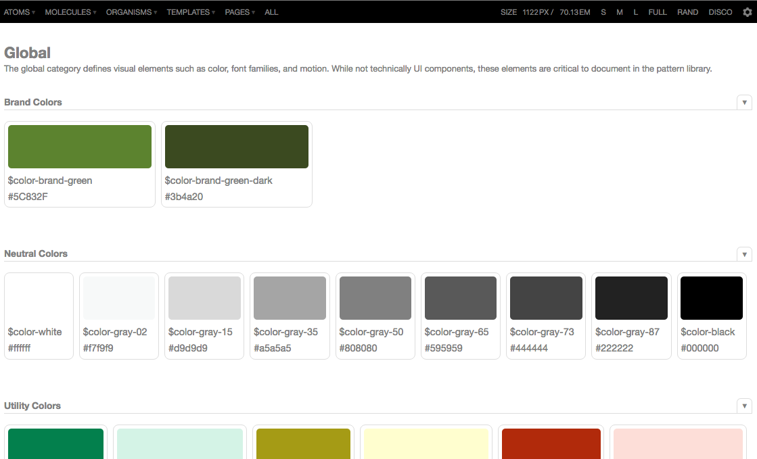Select the gray-35 #a5a5a5 swatch
This screenshot has width=757, height=459.
pyautogui.click(x=290, y=298)
